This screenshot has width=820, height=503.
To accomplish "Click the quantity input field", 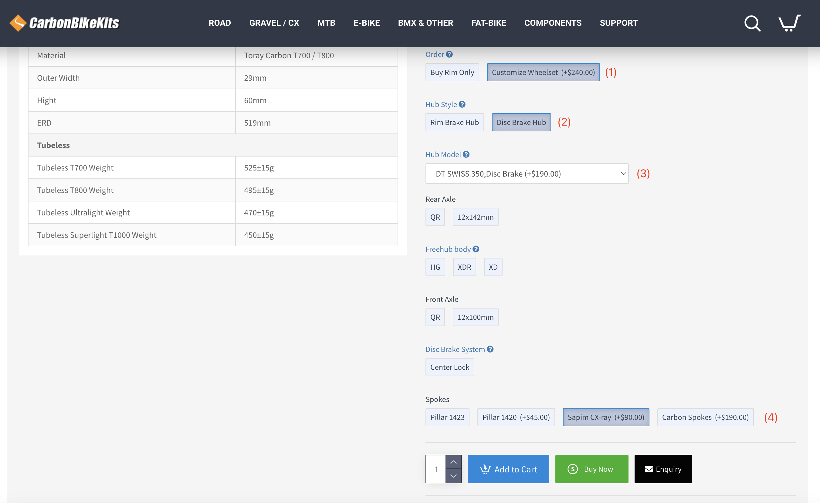I will pos(436,469).
